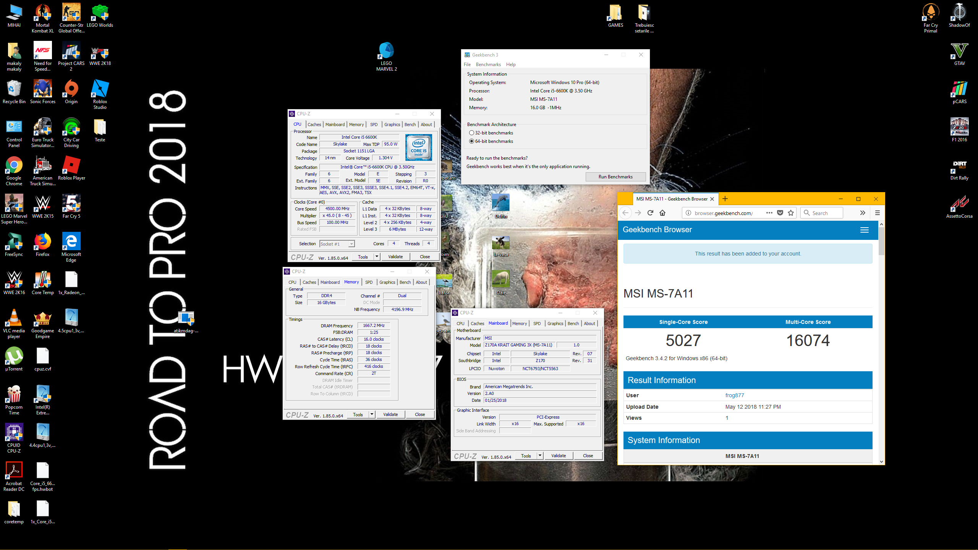Expand the browser toolbar overflow chevron
Screen dimensions: 978x550
point(863,213)
